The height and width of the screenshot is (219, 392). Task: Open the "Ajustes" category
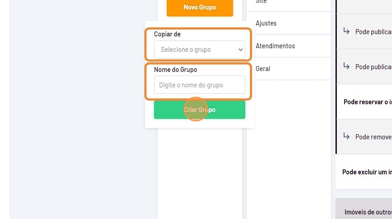pyautogui.click(x=266, y=23)
